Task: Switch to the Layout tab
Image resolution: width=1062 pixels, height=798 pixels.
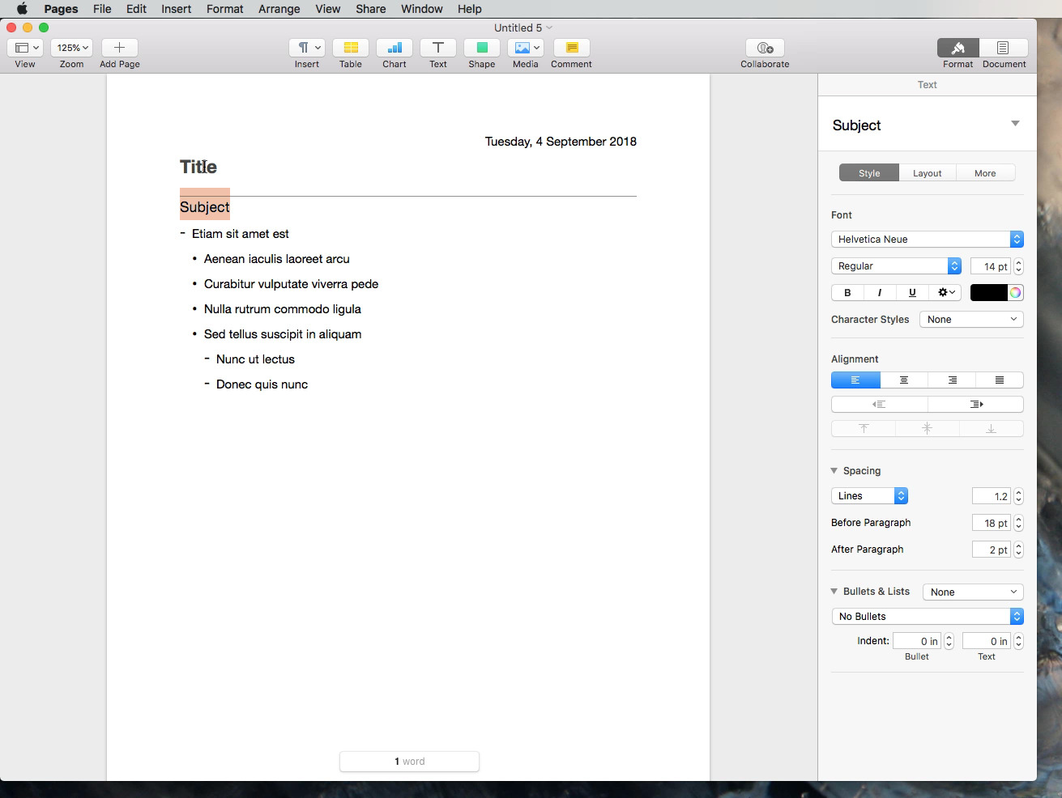Action: (927, 173)
